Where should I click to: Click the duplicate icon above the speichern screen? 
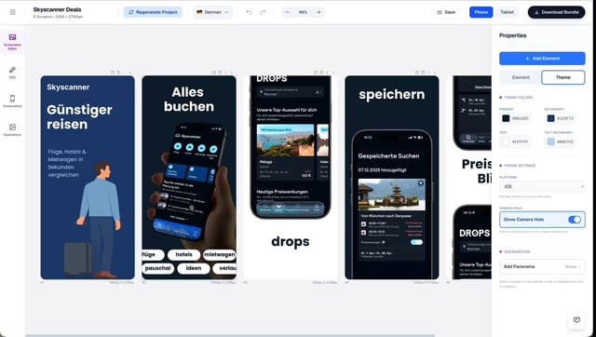pyautogui.click(x=417, y=73)
